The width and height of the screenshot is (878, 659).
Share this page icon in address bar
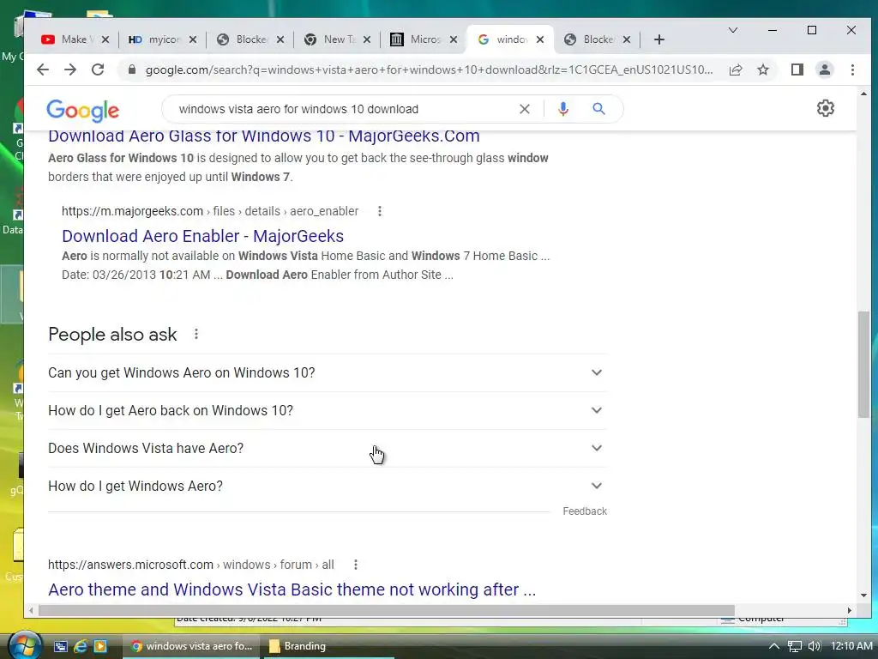(x=736, y=70)
